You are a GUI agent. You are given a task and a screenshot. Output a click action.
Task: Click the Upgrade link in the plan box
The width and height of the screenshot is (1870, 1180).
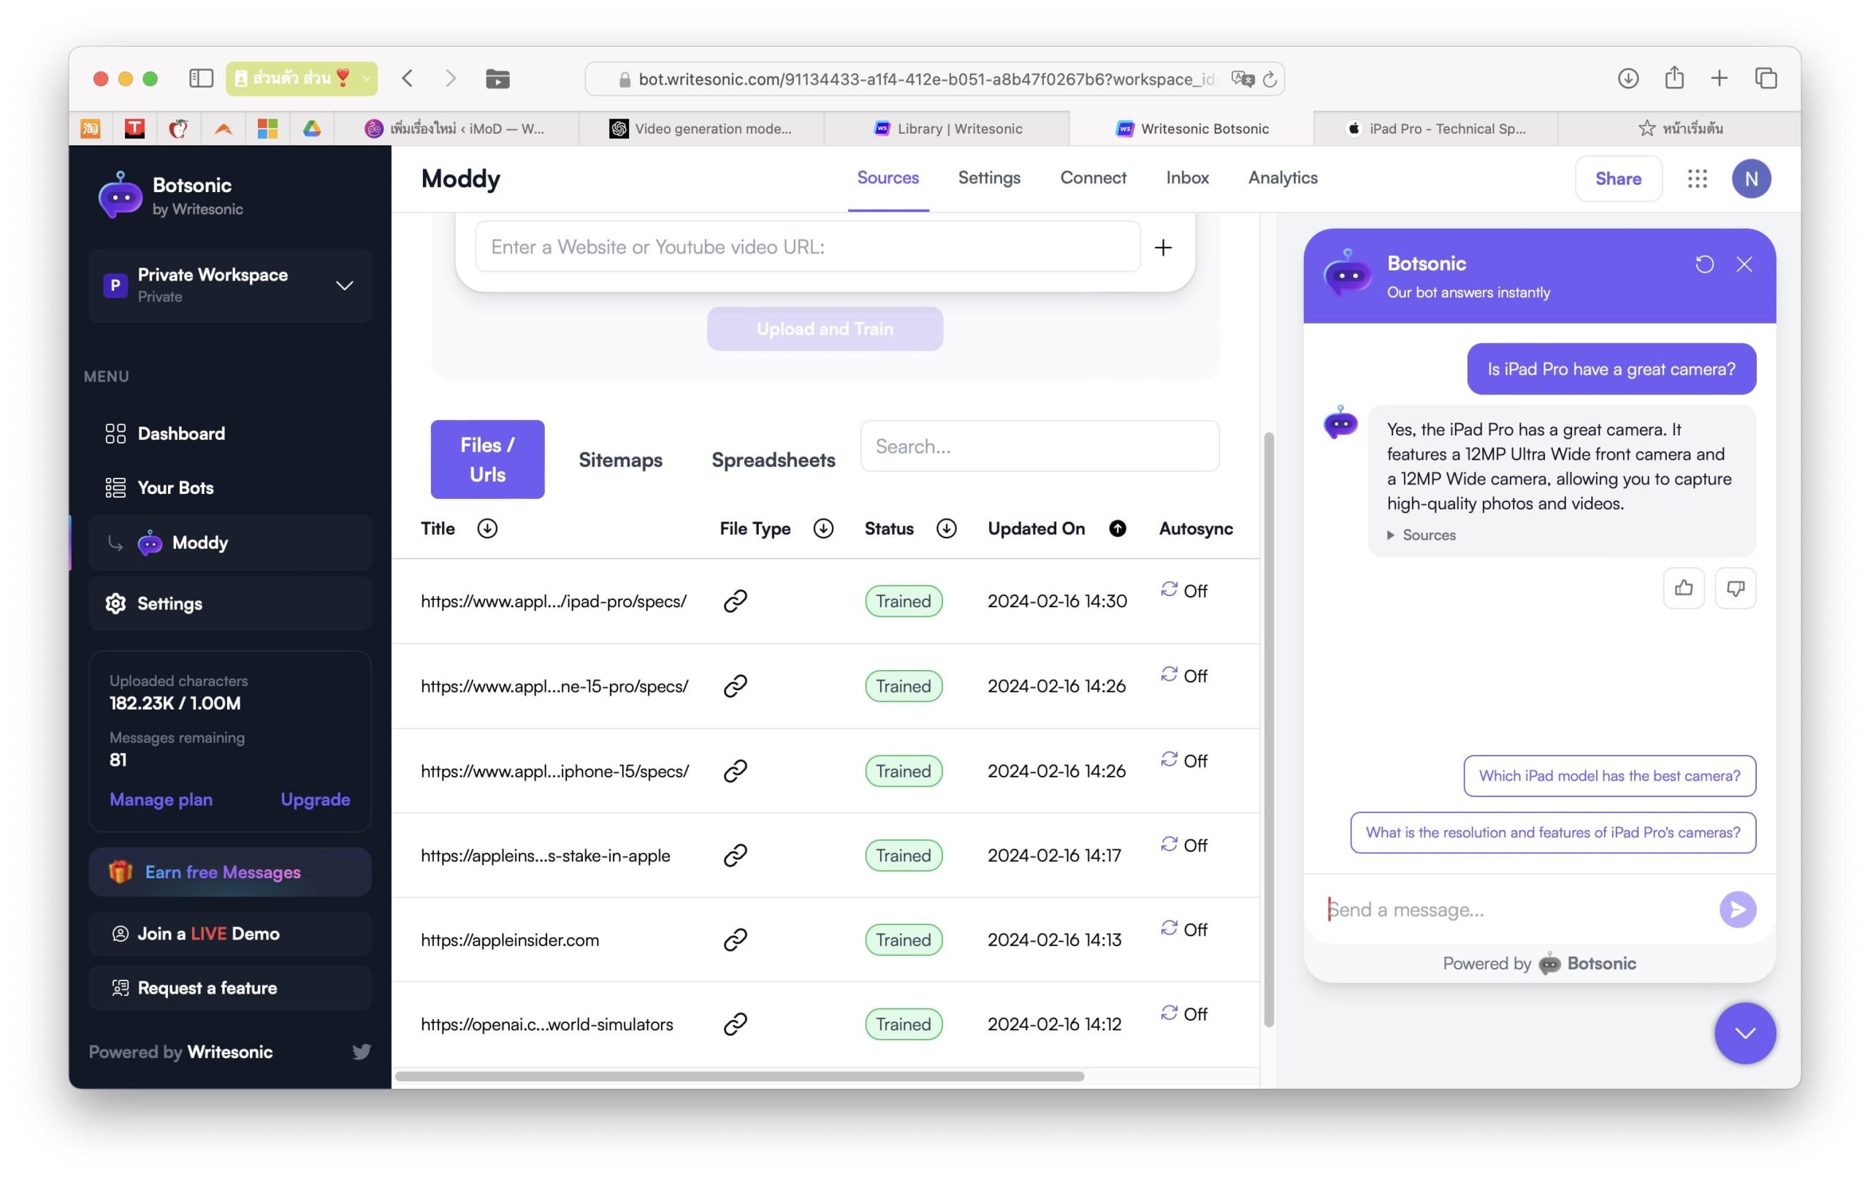[315, 799]
